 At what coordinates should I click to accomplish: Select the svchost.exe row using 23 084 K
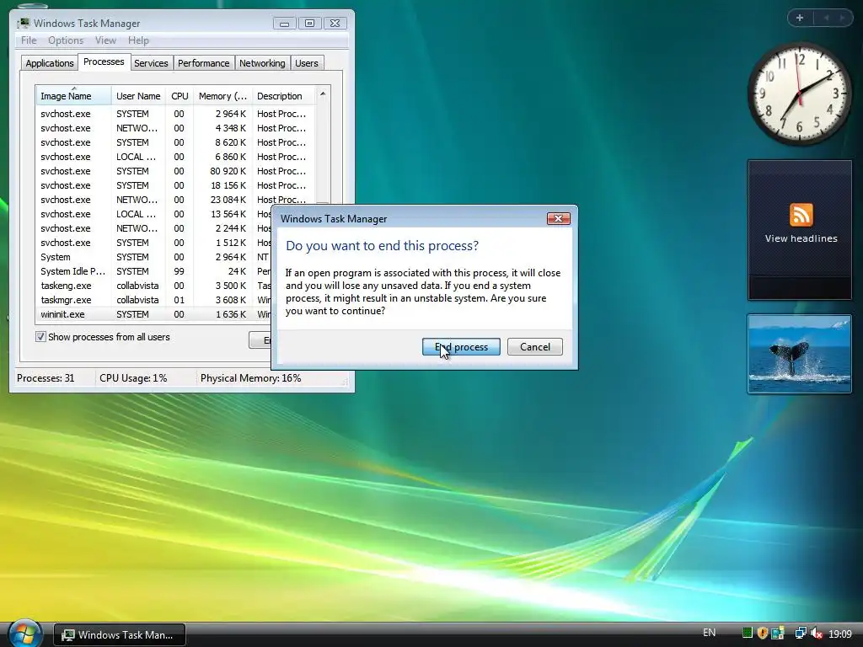tap(175, 200)
